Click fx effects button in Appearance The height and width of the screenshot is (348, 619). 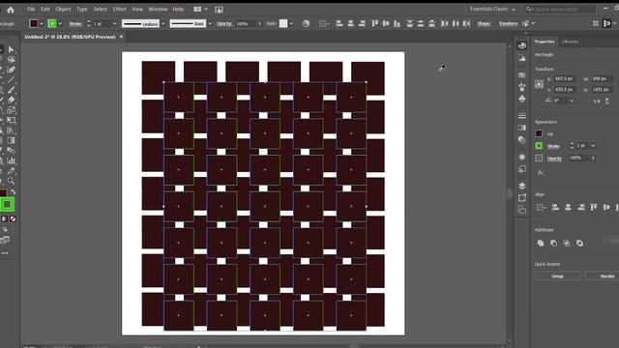tap(541, 173)
